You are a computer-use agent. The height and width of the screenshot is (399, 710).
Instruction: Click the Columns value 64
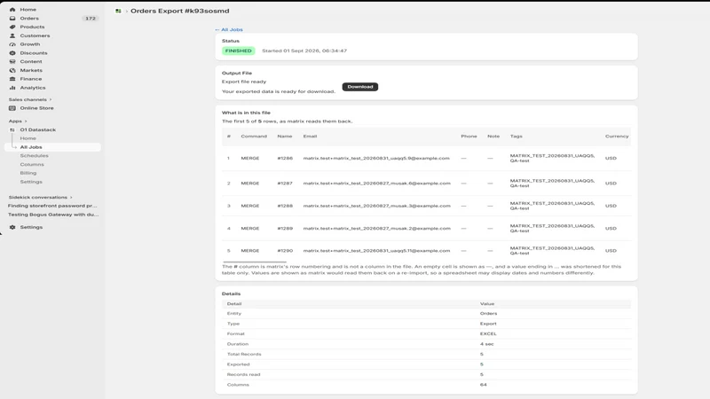(483, 385)
